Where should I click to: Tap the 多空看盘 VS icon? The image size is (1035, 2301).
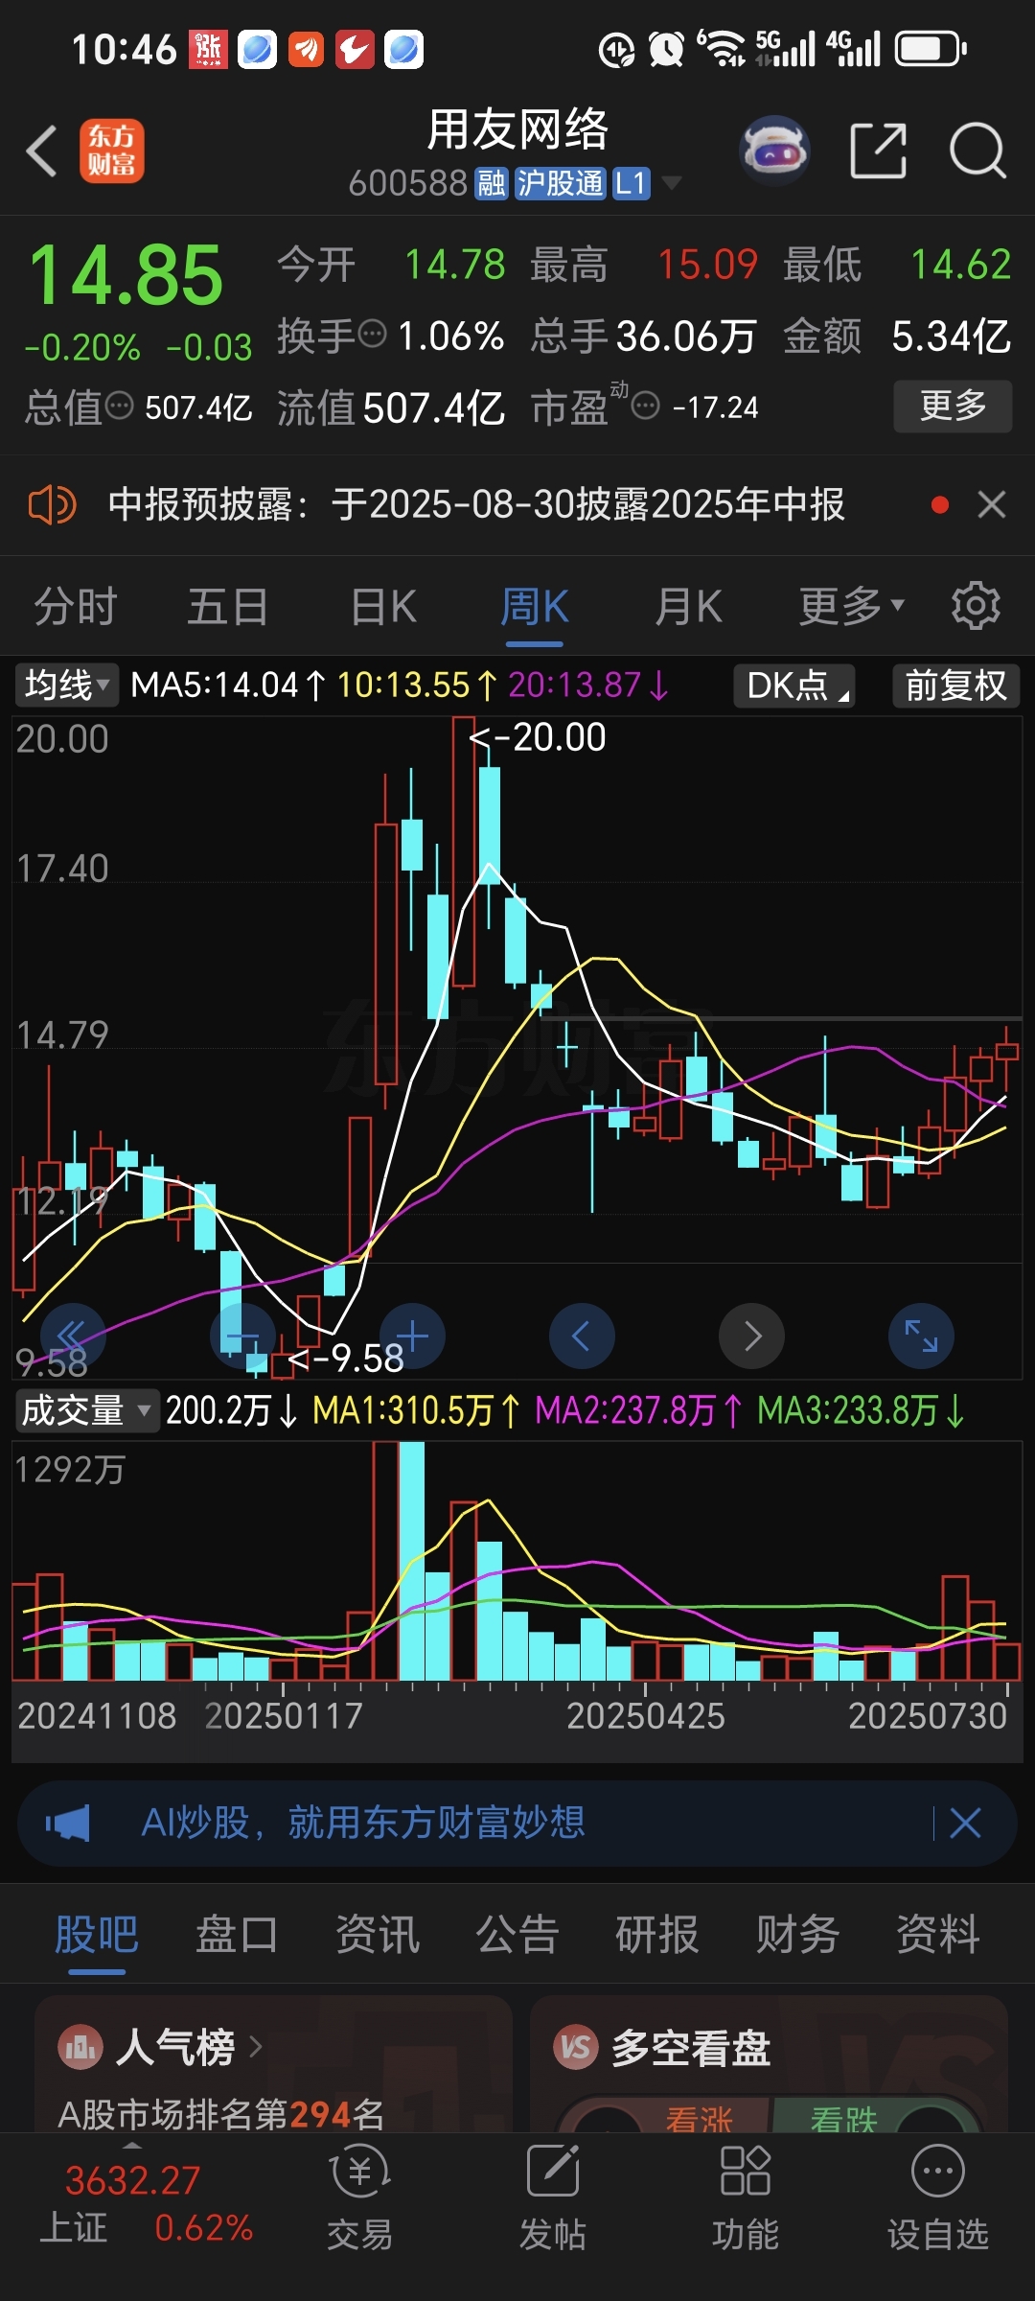pos(576,2048)
